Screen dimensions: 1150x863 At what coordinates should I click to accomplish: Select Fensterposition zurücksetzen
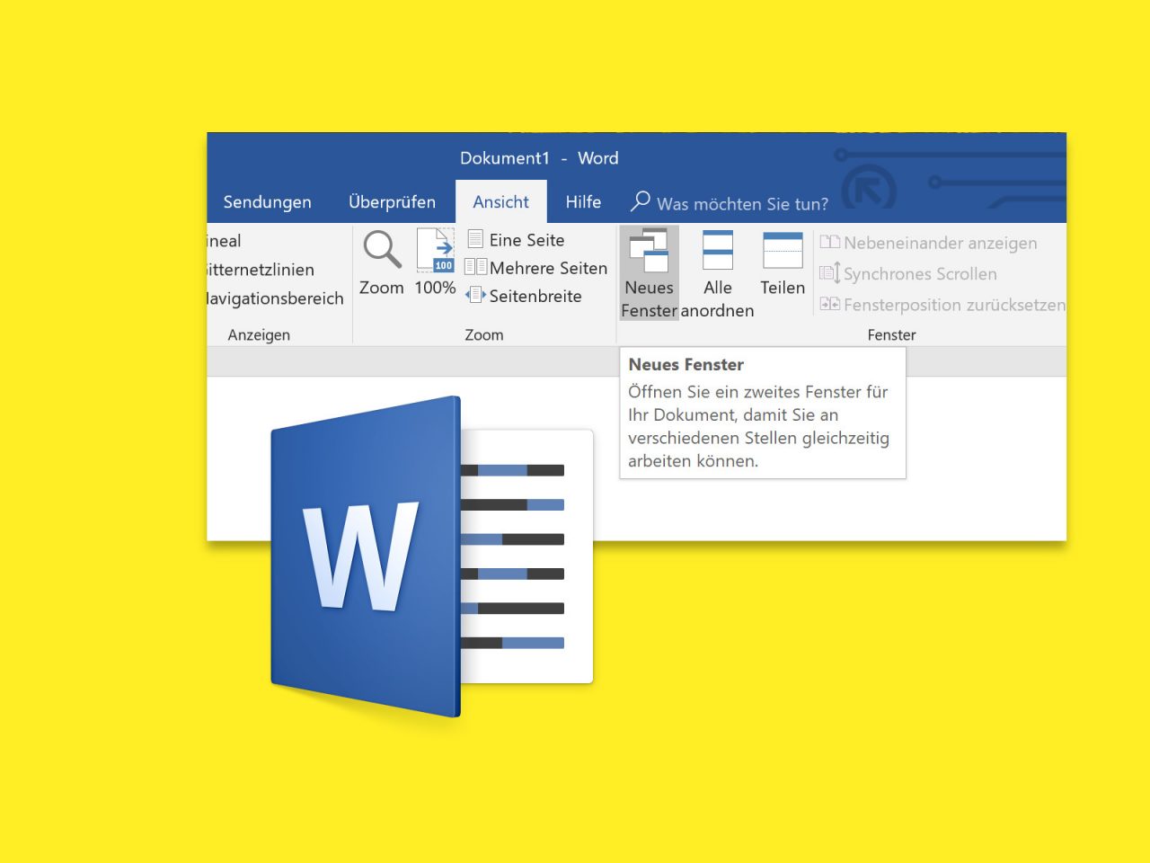tap(949, 304)
